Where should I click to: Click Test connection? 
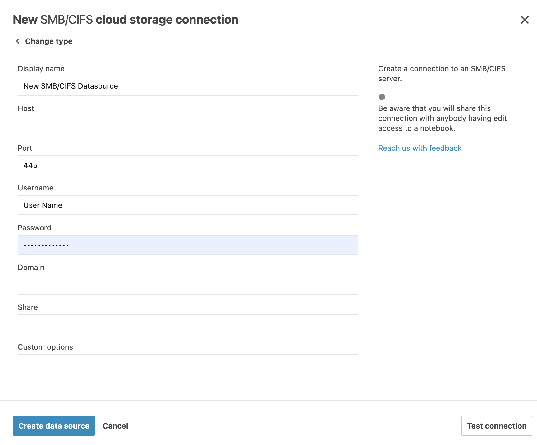496,426
